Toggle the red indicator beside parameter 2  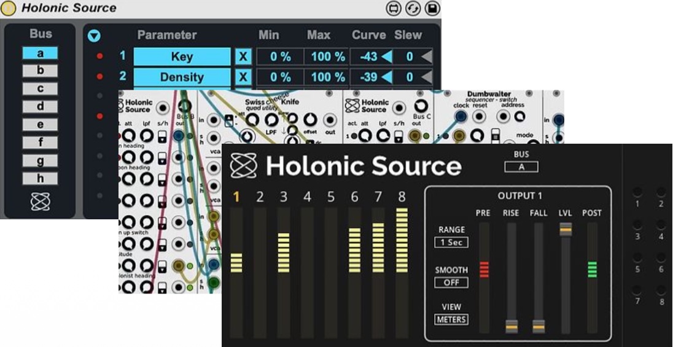click(99, 76)
